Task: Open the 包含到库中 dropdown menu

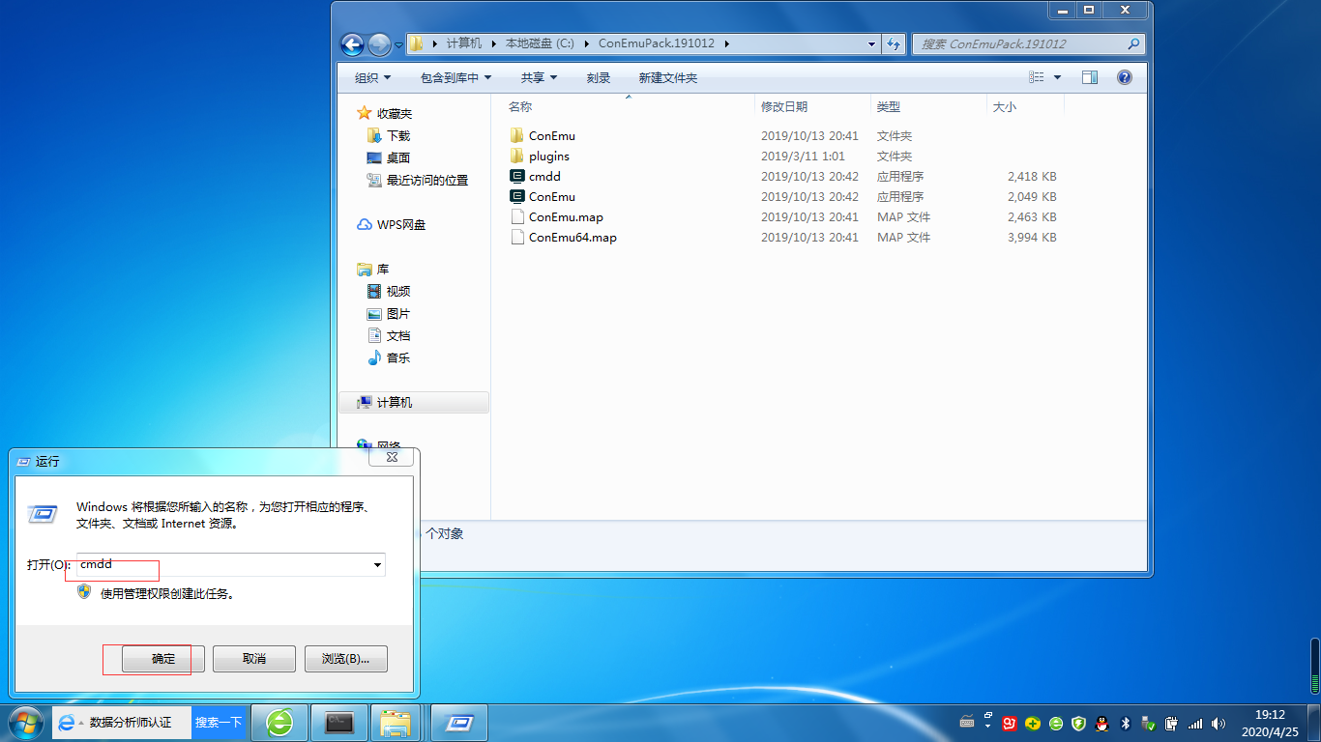Action: 456,77
